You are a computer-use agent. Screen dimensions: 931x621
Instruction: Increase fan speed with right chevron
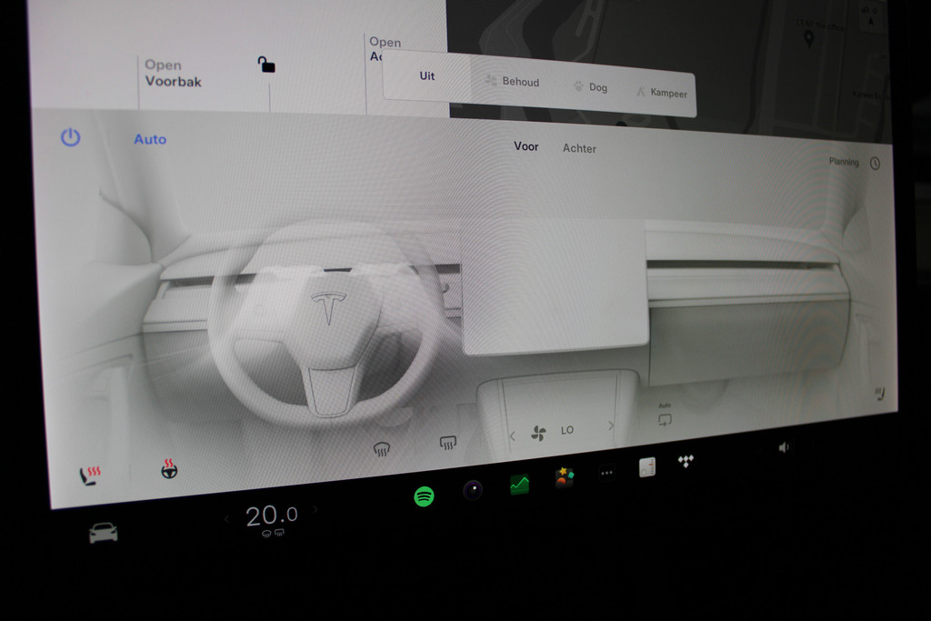(x=610, y=426)
